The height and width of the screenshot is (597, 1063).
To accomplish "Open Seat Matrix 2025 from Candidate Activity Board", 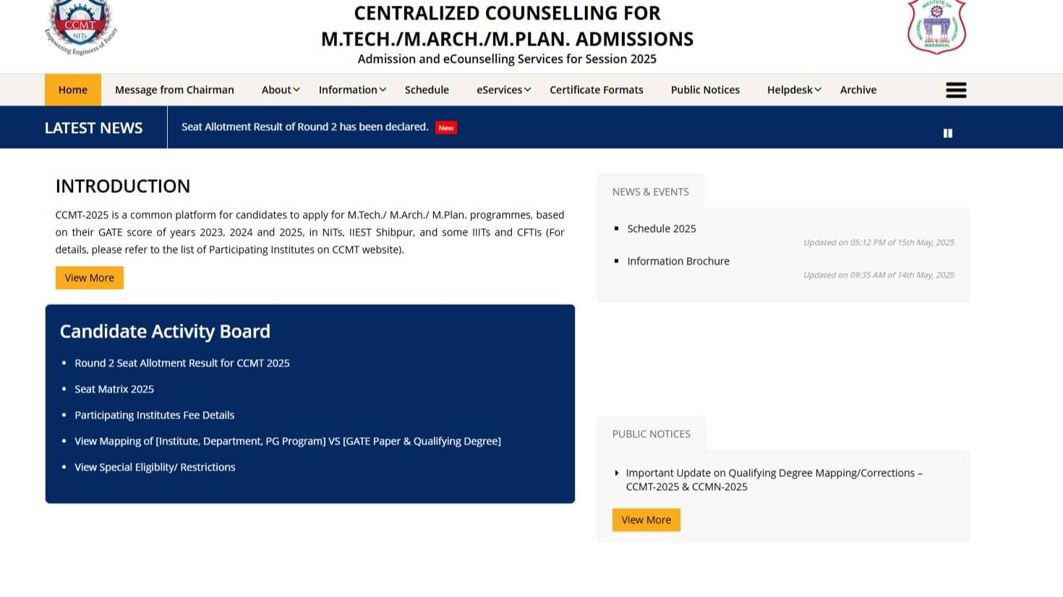I will coord(114,389).
